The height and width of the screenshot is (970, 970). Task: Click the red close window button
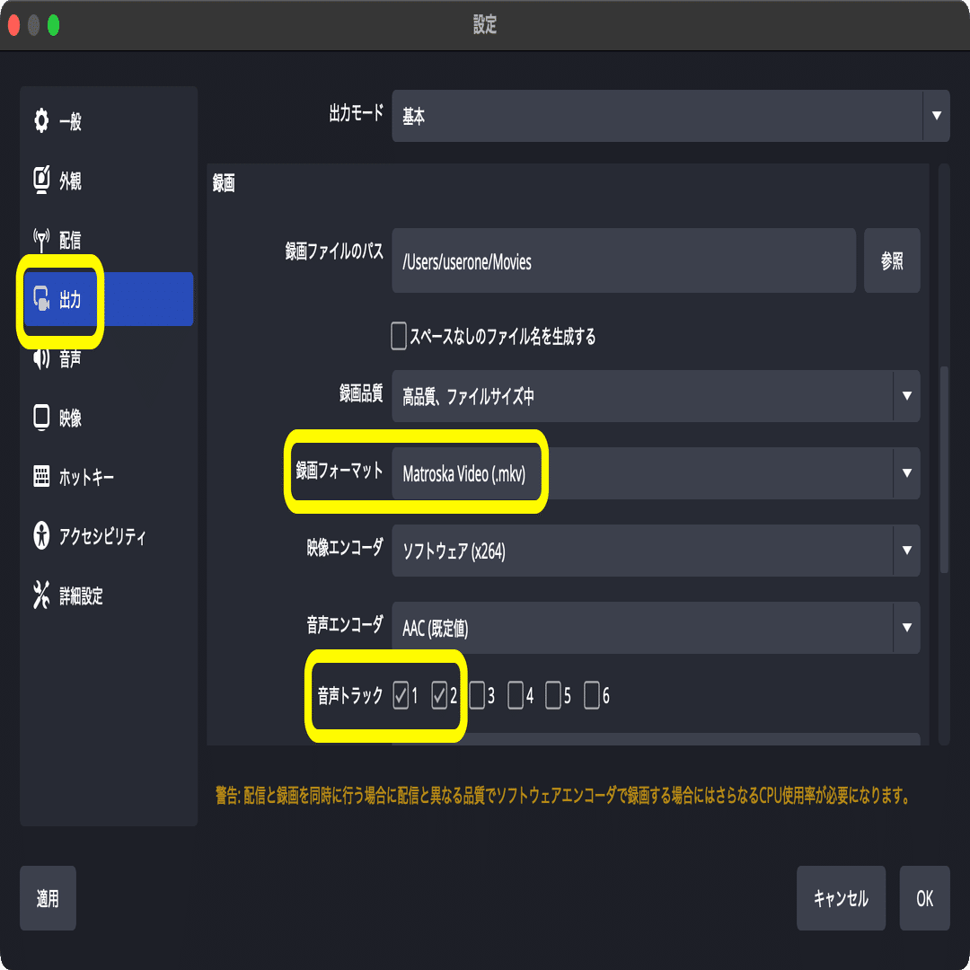click(x=13, y=25)
